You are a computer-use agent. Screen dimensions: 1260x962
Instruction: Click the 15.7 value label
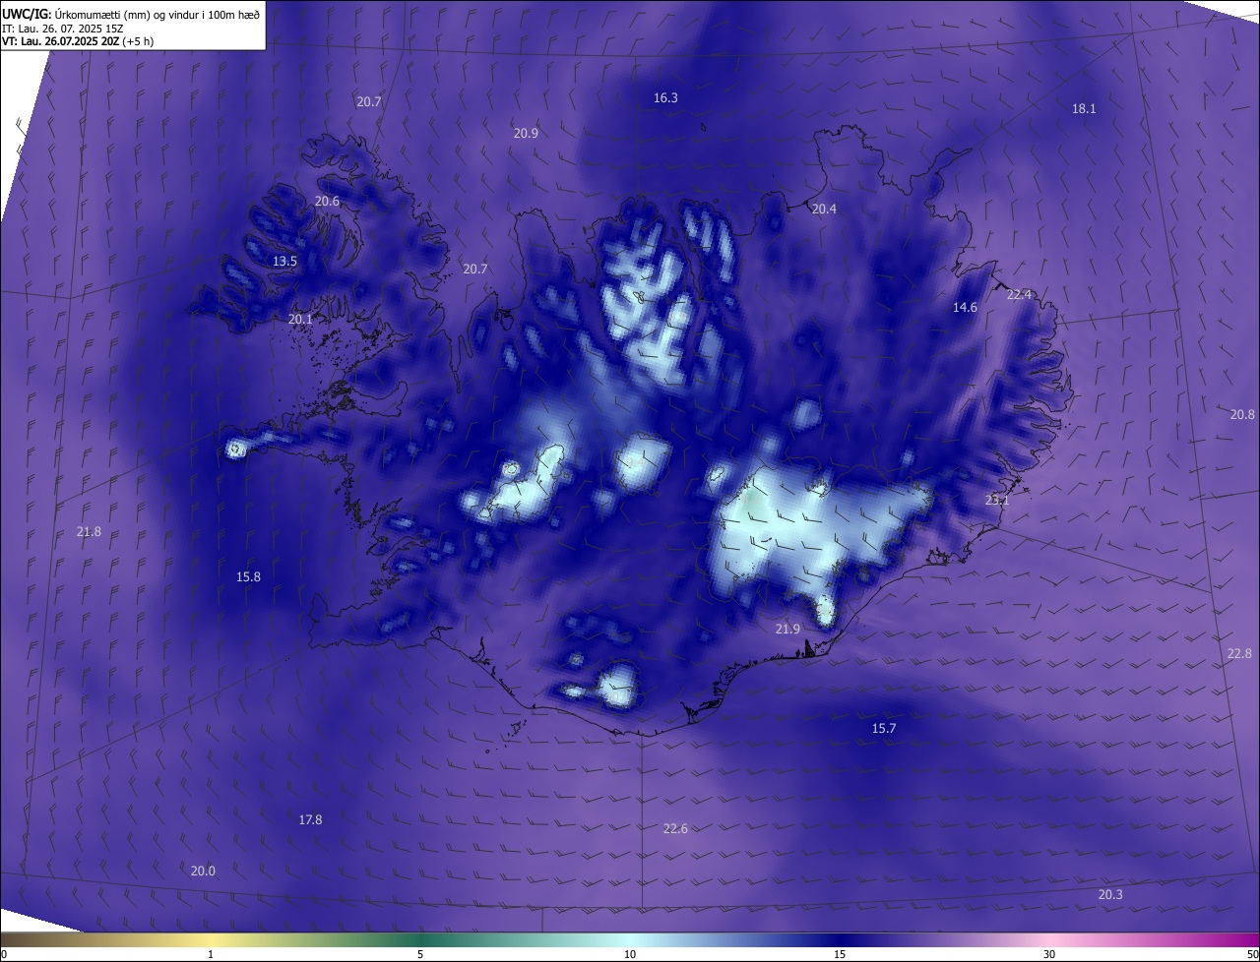point(884,728)
